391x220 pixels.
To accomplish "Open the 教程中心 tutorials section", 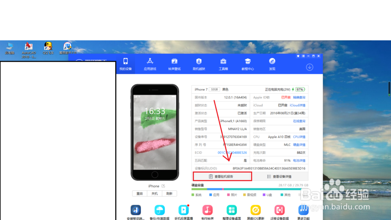I will click(x=248, y=64).
